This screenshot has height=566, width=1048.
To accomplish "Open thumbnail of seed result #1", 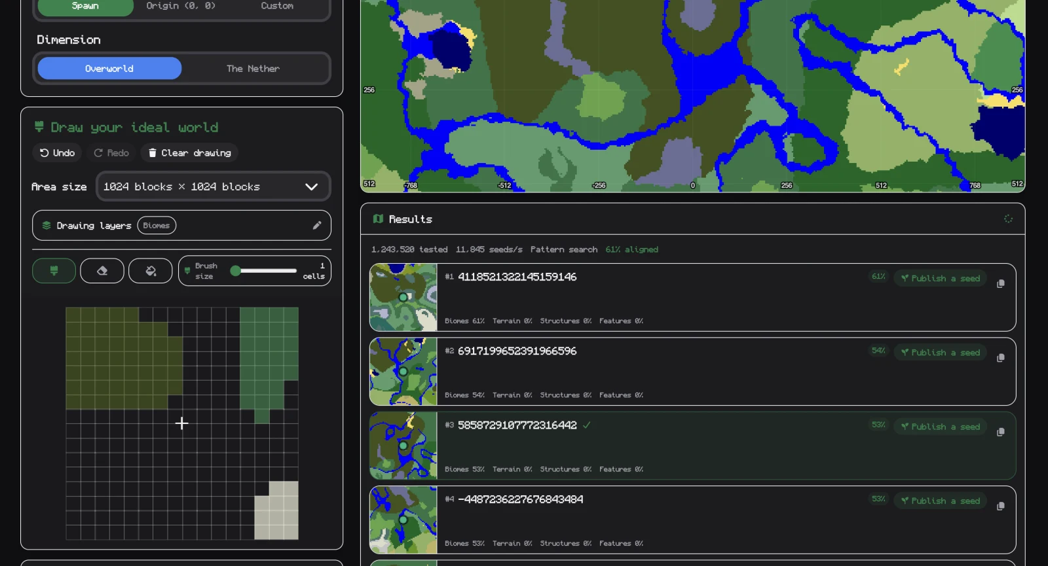I will coord(403,297).
